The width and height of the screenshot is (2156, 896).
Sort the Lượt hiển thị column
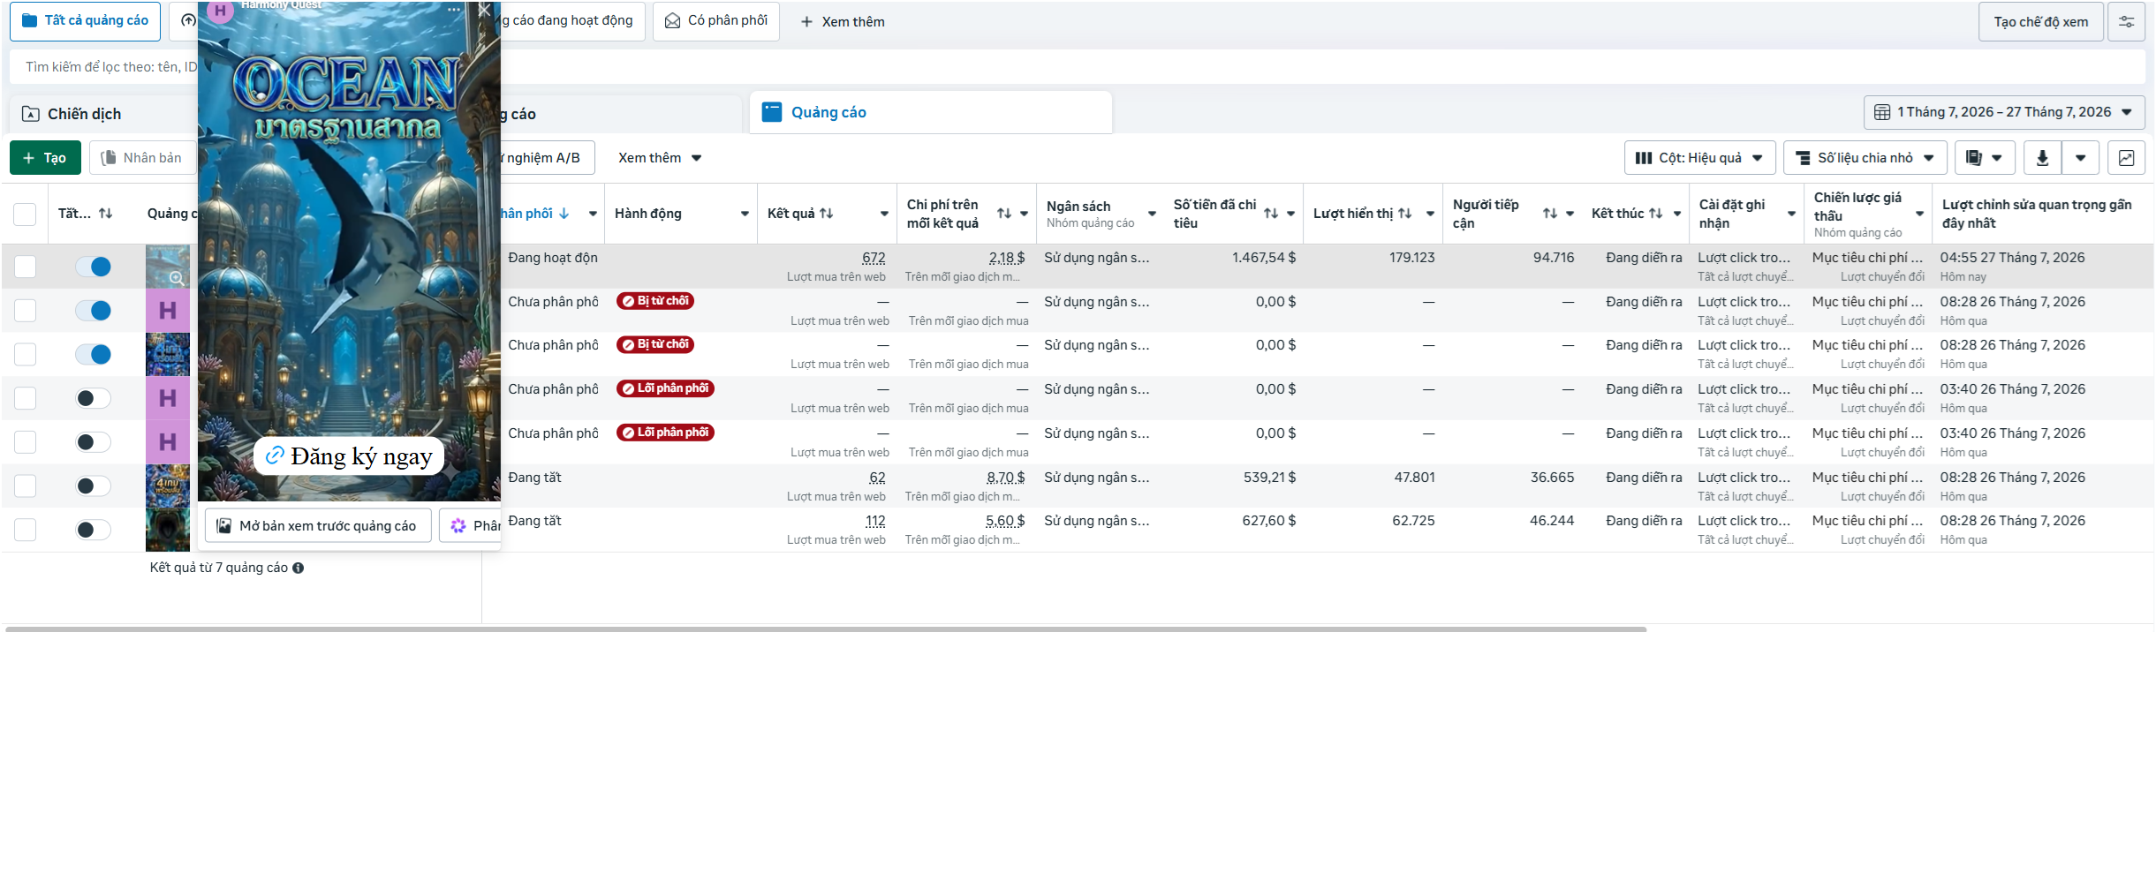click(x=1405, y=213)
